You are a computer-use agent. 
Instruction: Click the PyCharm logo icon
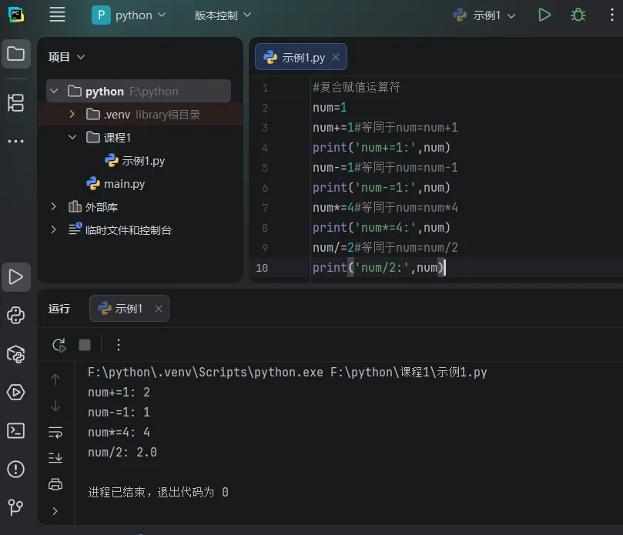pyautogui.click(x=16, y=15)
